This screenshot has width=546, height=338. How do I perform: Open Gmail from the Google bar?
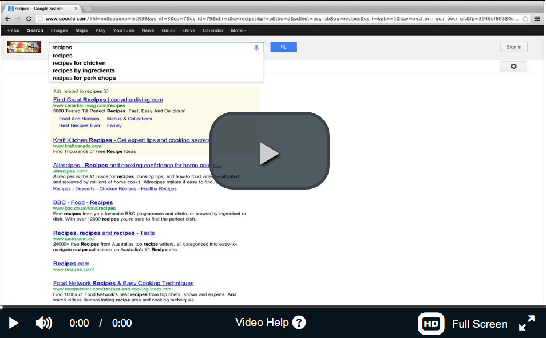tap(168, 30)
